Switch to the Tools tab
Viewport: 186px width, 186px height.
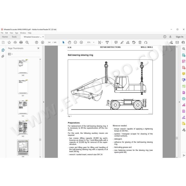14,37
